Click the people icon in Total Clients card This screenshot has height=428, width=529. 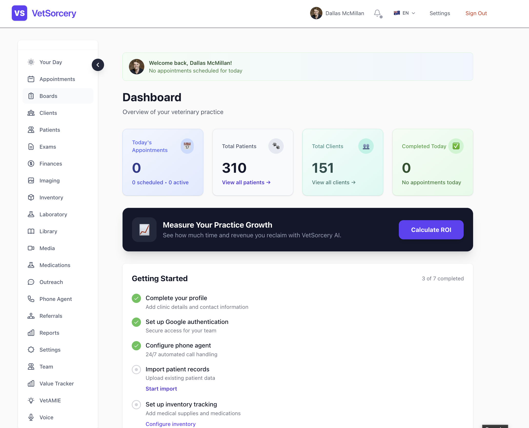[x=366, y=146]
